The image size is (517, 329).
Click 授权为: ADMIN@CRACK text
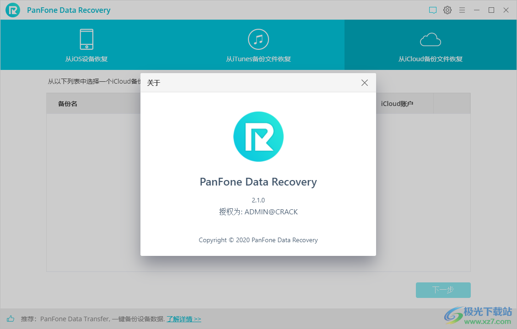tap(258, 212)
